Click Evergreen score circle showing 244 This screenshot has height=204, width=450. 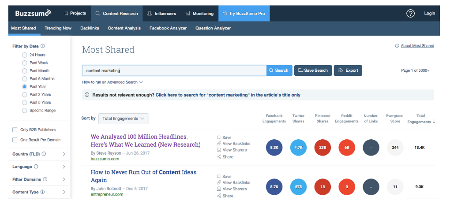(x=395, y=148)
